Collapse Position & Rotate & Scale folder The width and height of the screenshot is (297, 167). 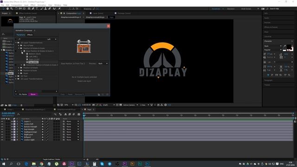click(x=19, y=48)
